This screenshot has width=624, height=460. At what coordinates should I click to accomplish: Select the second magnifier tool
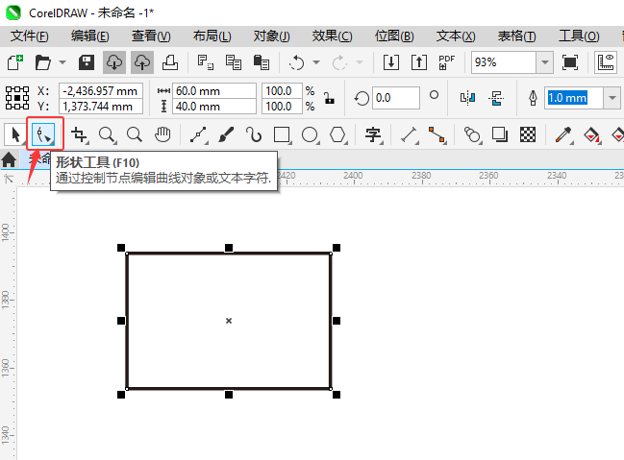[135, 134]
